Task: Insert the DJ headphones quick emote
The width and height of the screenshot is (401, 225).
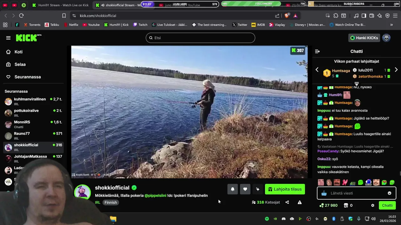Action: pyautogui.click(x=368, y=182)
